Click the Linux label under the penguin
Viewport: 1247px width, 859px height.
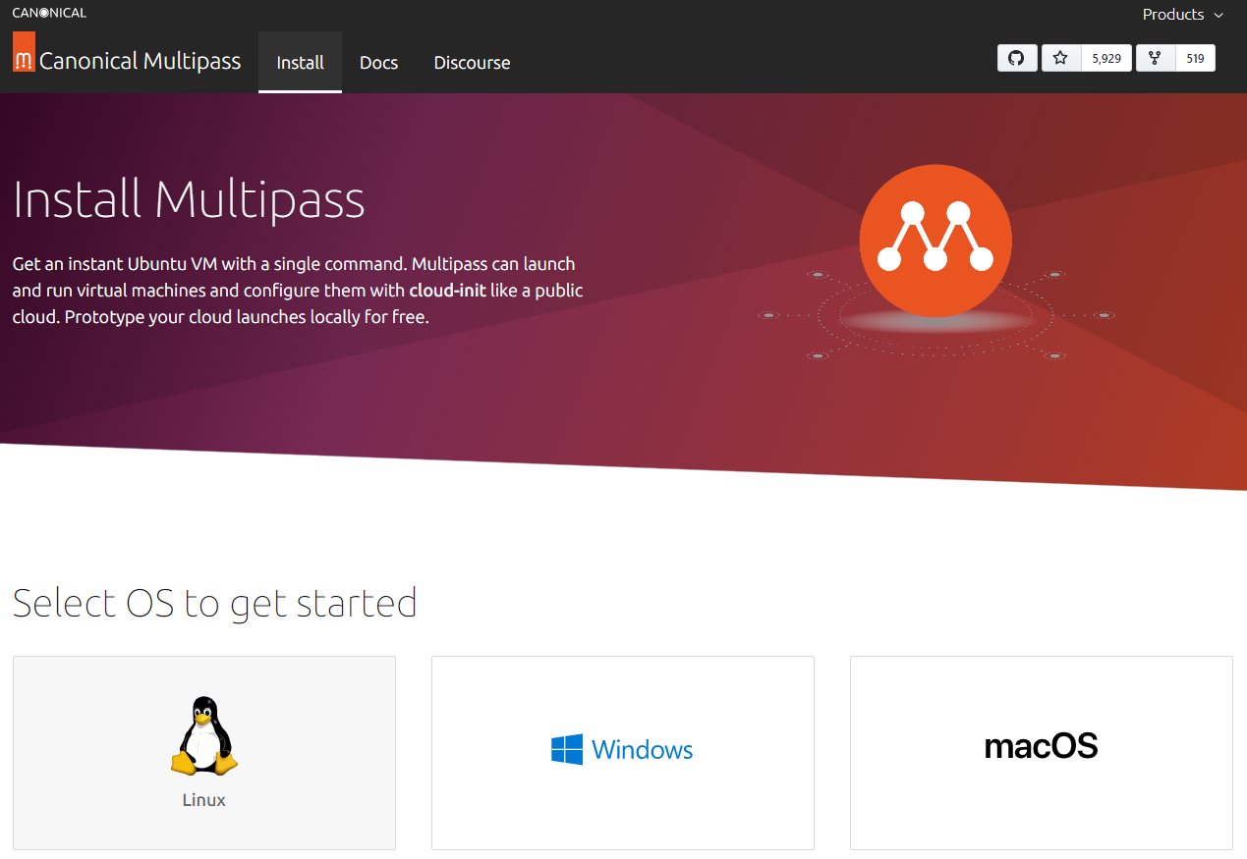tap(204, 800)
